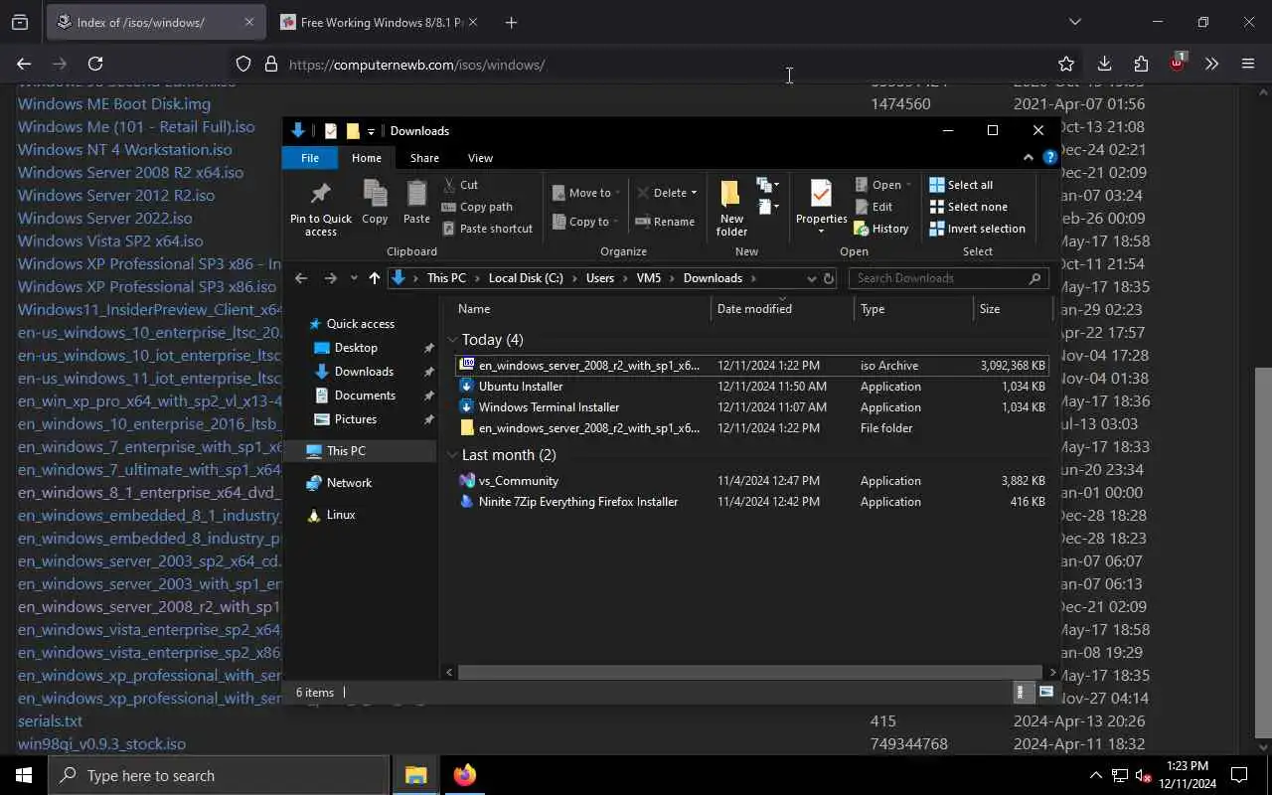Click Copy path in ribbon
This screenshot has height=795, width=1272.
tap(477, 207)
